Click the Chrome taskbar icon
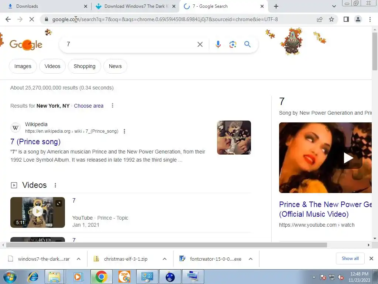Image resolution: width=378 pixels, height=284 pixels. [101, 277]
